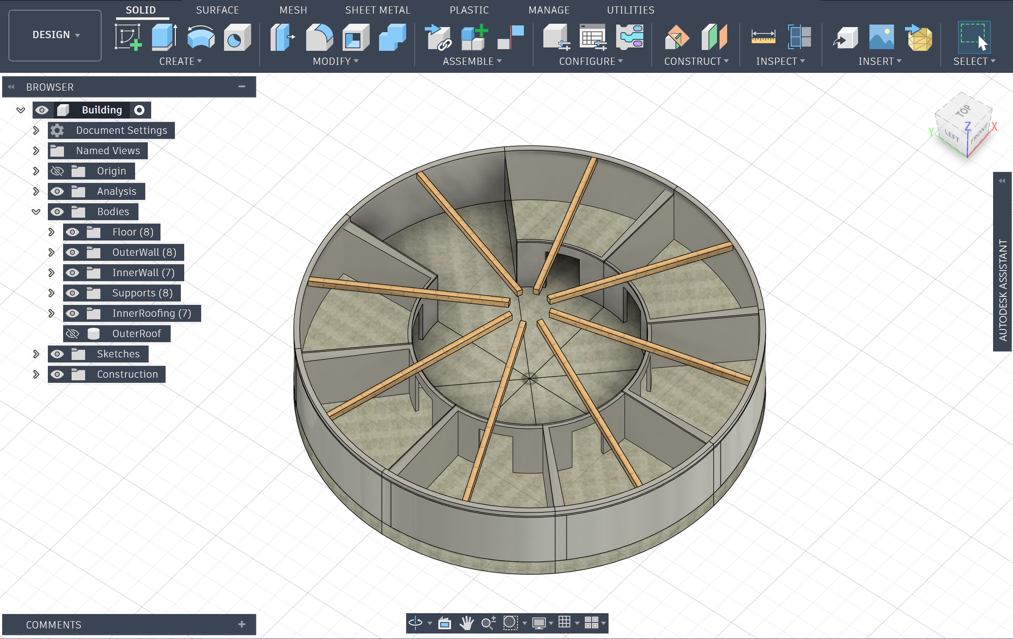Click the Insert Canvas image icon
Image resolution: width=1013 pixels, height=639 pixels.
882,37
